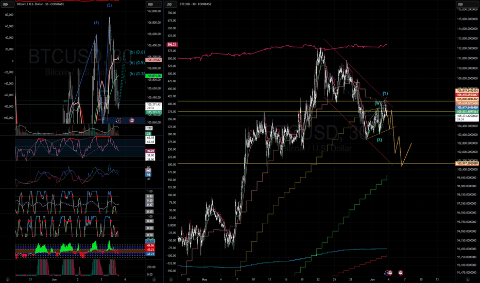
Task: Click the blue 56 indicator value label
Action: coord(149,175)
